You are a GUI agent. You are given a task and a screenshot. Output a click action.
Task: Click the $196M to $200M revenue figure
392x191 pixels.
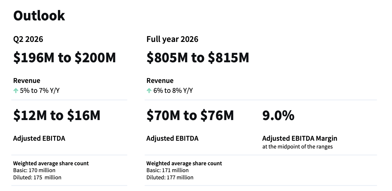[x=64, y=58]
